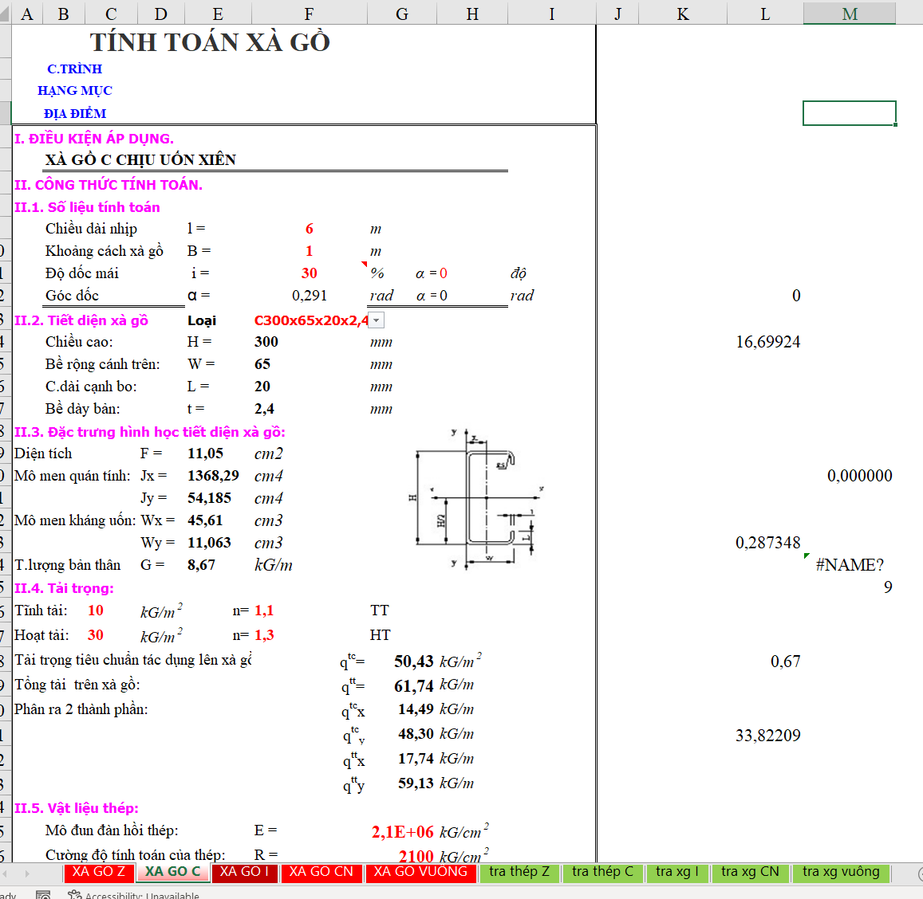Open the tra xg vuông sheet tab

point(841,872)
